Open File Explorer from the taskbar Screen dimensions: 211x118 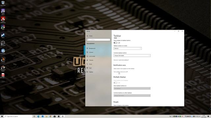46,116
